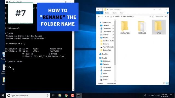The width and height of the screenshot is (175, 98).
Task: Go forward with Explorer forward arrow
Action: click(102, 17)
